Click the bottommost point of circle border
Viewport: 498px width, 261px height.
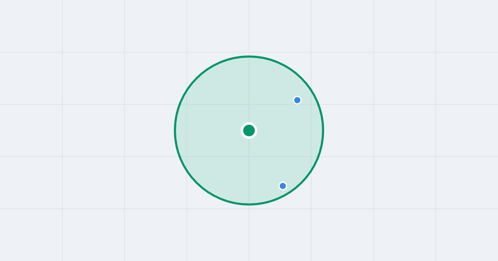(x=249, y=204)
